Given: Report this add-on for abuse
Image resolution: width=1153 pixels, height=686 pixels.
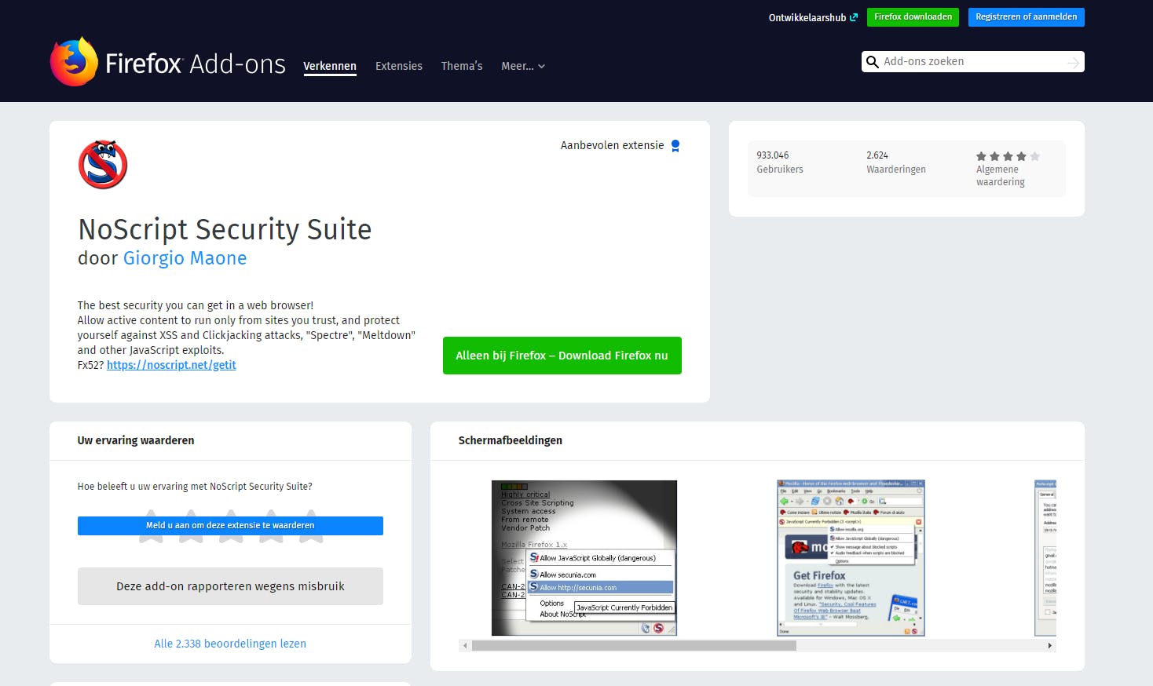Looking at the screenshot, I should point(230,586).
